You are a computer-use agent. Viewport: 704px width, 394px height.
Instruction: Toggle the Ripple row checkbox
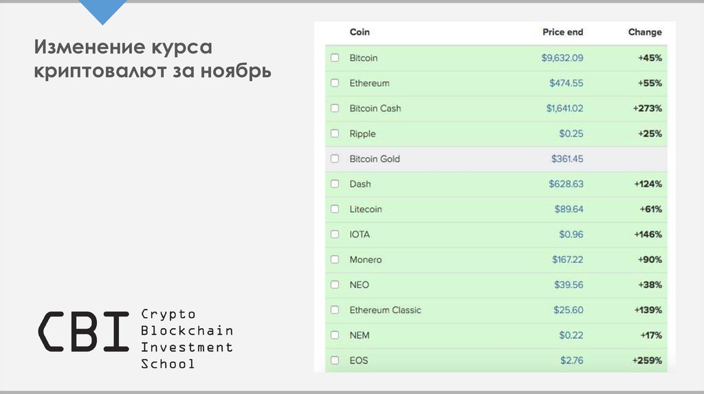tap(335, 133)
